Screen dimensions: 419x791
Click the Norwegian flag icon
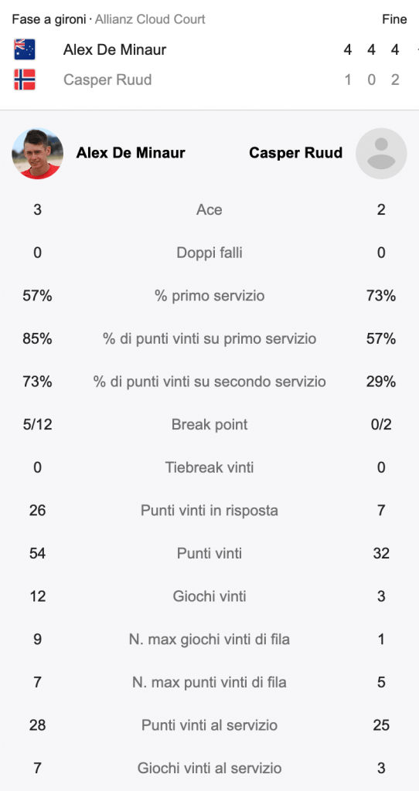pos(24,80)
